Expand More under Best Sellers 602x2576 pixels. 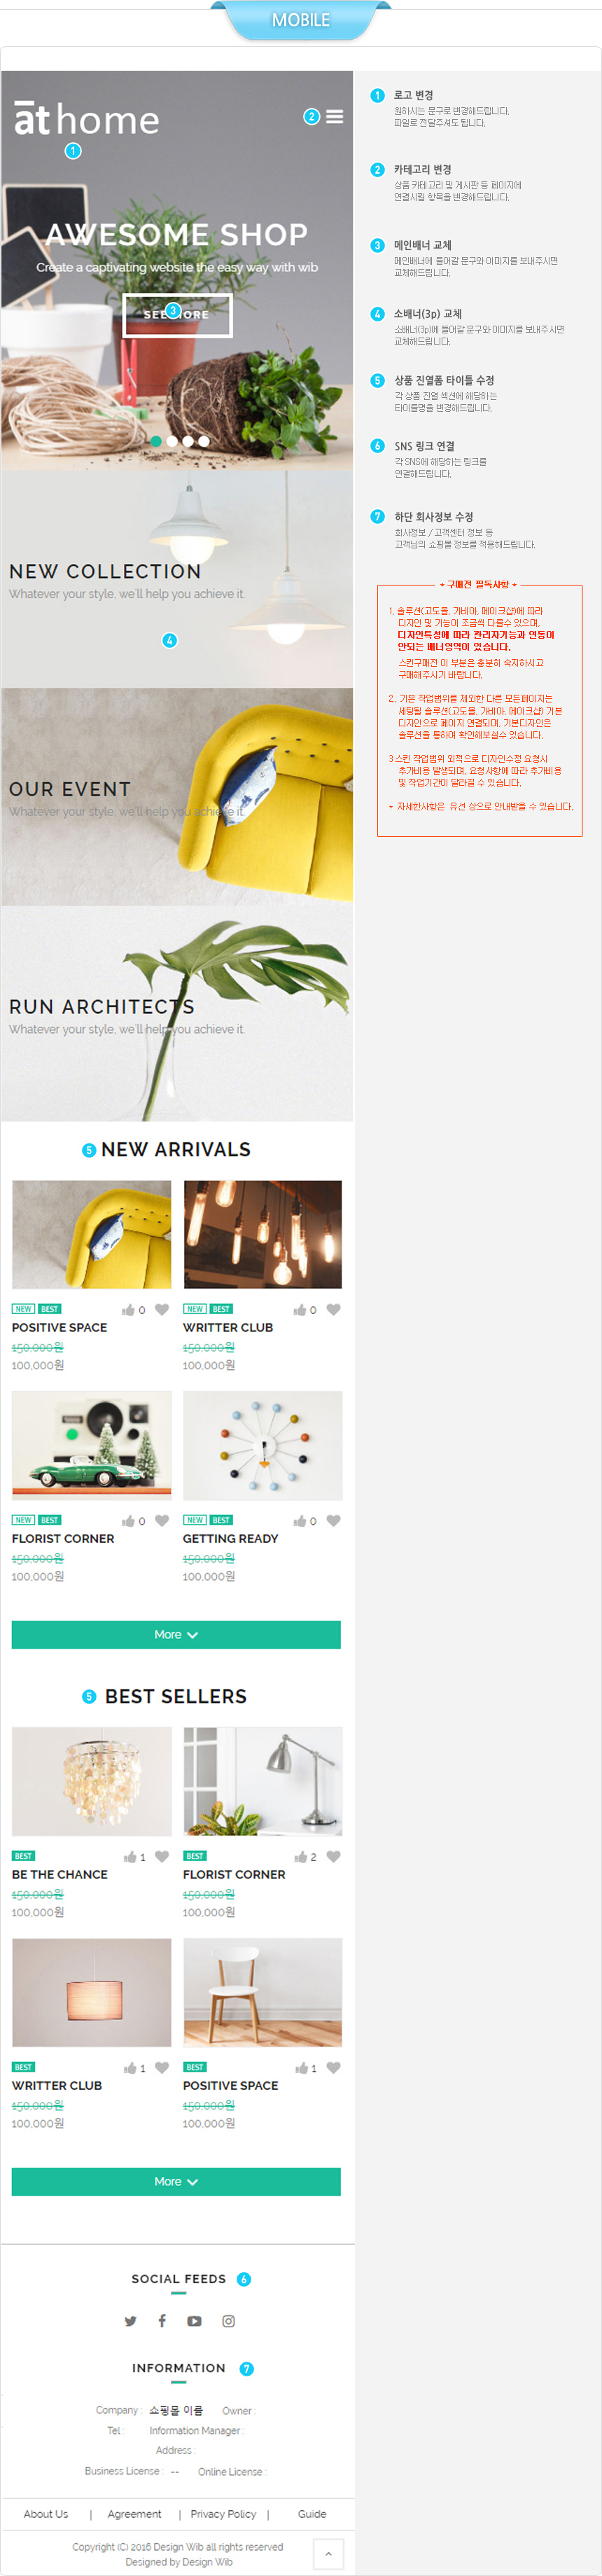point(176,2181)
